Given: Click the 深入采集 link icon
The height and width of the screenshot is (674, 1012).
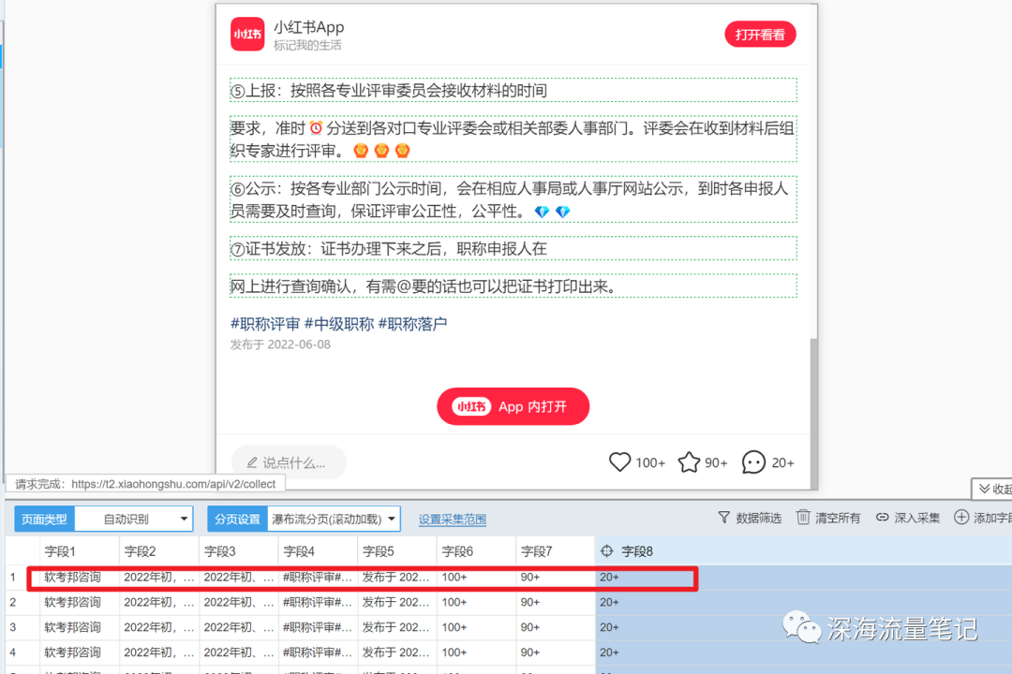Looking at the screenshot, I should point(883,518).
